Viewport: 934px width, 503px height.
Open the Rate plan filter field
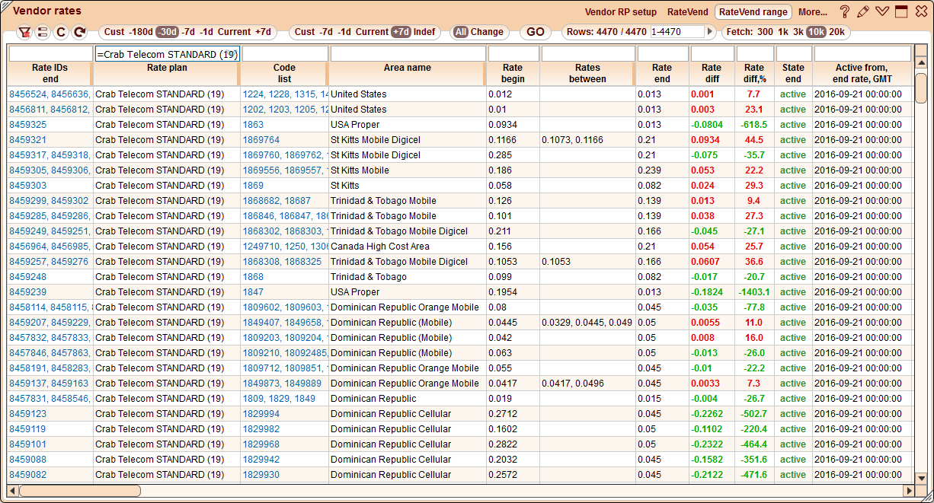[168, 54]
